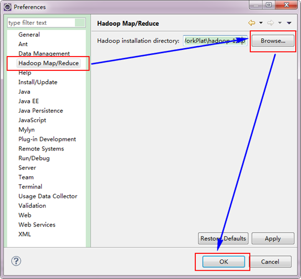Select the General preferences category
The width and height of the screenshot is (301, 279).
click(29, 35)
